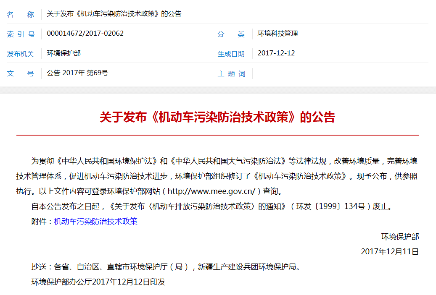Select the generated date 2017-12-12
Screen dimensions: 436x295
[276, 53]
